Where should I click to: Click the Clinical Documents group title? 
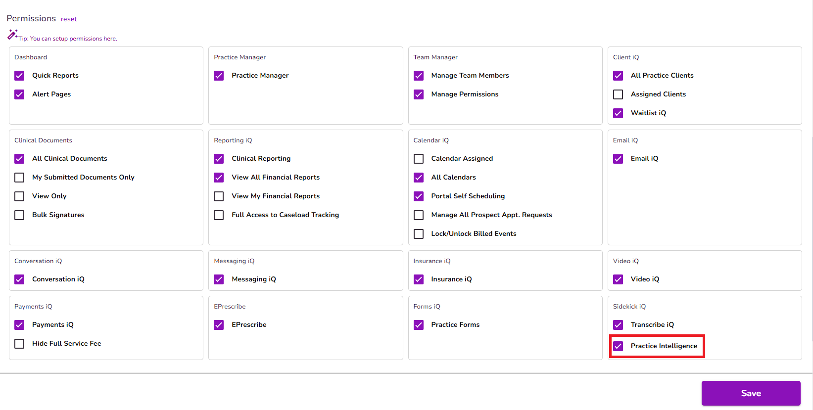(43, 140)
